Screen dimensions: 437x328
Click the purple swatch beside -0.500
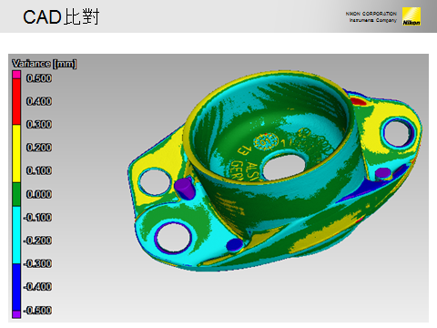tap(16, 314)
